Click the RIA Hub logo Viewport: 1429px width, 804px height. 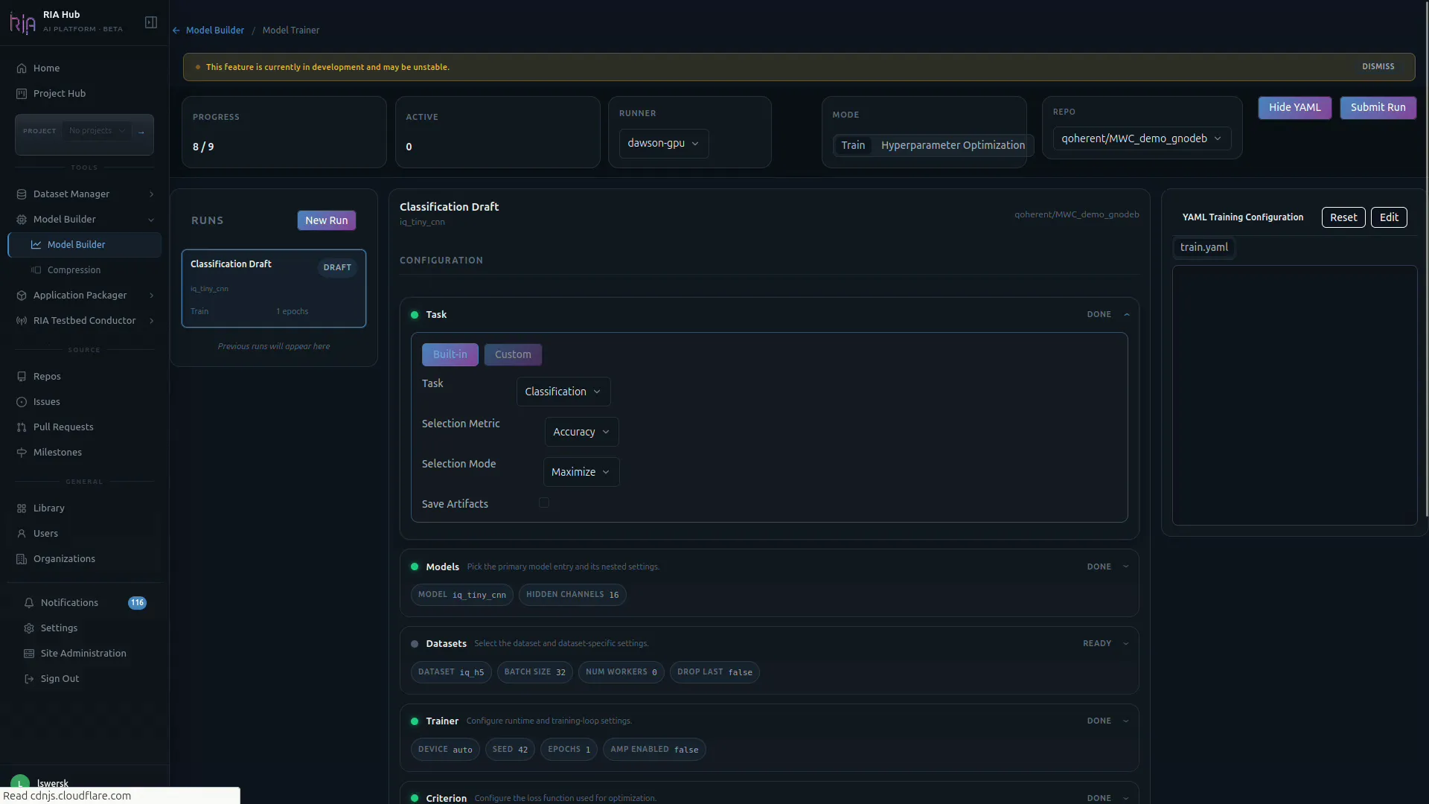coord(22,22)
